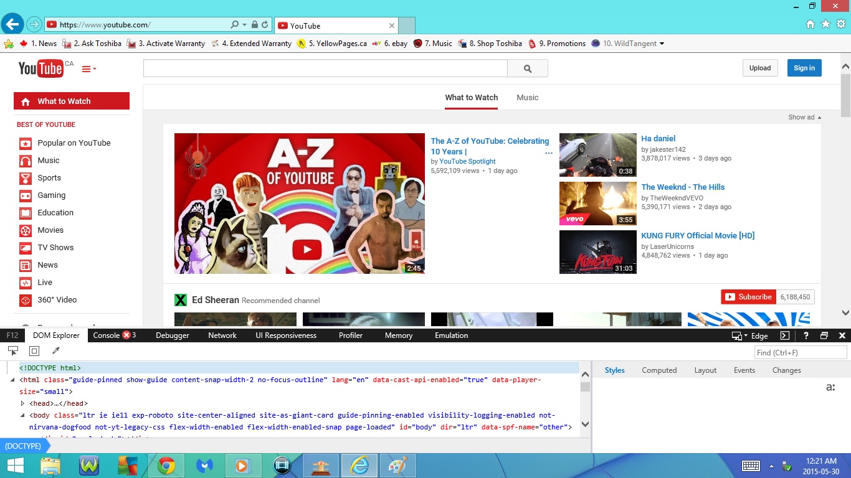Click the Music headphones icon in sidebar
This screenshot has width=851, height=478.
(x=26, y=161)
